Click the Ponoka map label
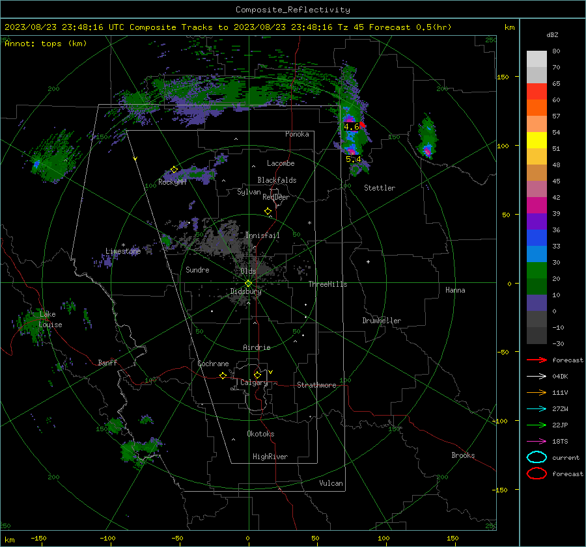The image size is (586, 547). pyautogui.click(x=297, y=134)
